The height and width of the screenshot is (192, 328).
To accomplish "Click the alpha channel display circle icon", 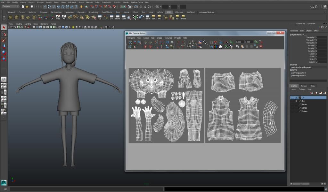I will 220,47.
